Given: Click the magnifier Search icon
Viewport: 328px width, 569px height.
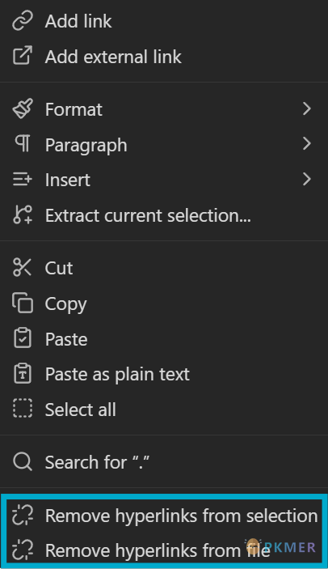Looking at the screenshot, I should 23,462.
